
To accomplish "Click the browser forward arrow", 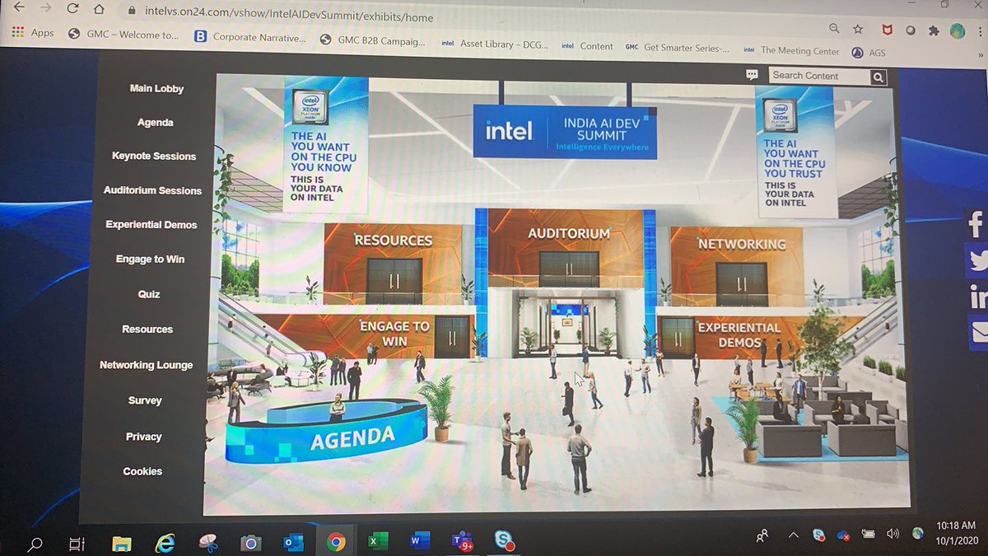I will [x=46, y=8].
